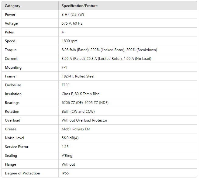
Task: Select the Noise Level row label
Action: (x=14, y=138)
